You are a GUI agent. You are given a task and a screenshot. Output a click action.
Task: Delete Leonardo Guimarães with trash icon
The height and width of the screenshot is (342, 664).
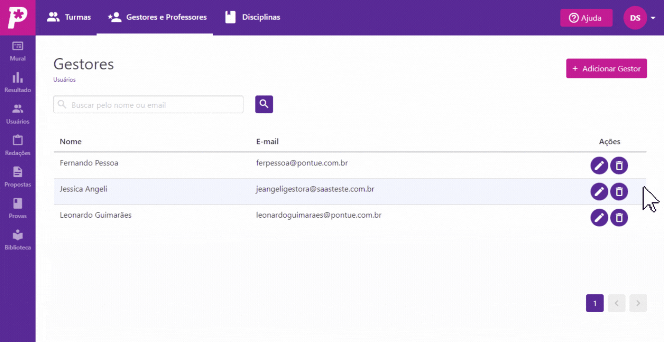(x=619, y=218)
